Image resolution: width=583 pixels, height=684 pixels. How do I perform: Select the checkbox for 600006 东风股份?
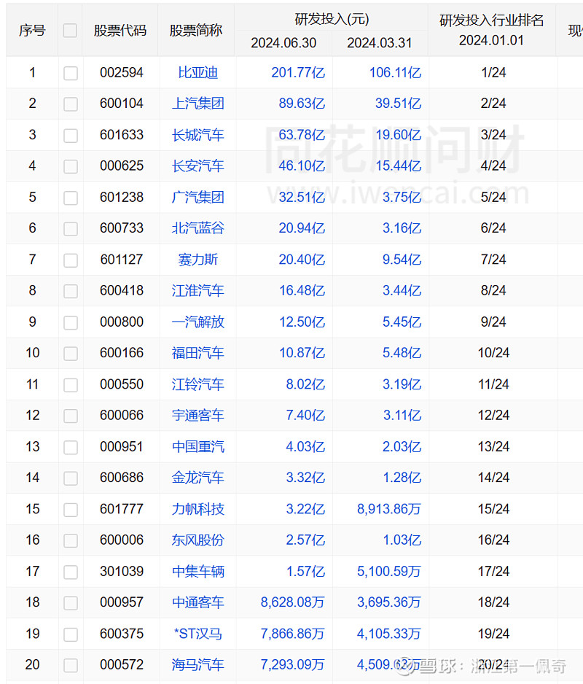71,540
